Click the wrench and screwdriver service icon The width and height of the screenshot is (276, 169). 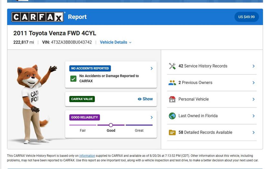[x=172, y=66]
